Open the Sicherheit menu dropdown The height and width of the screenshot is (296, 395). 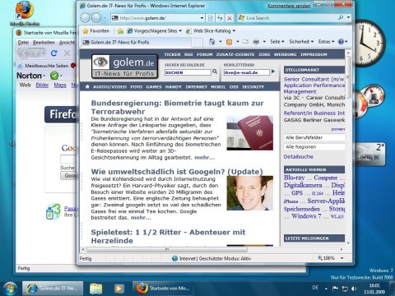click(x=301, y=42)
